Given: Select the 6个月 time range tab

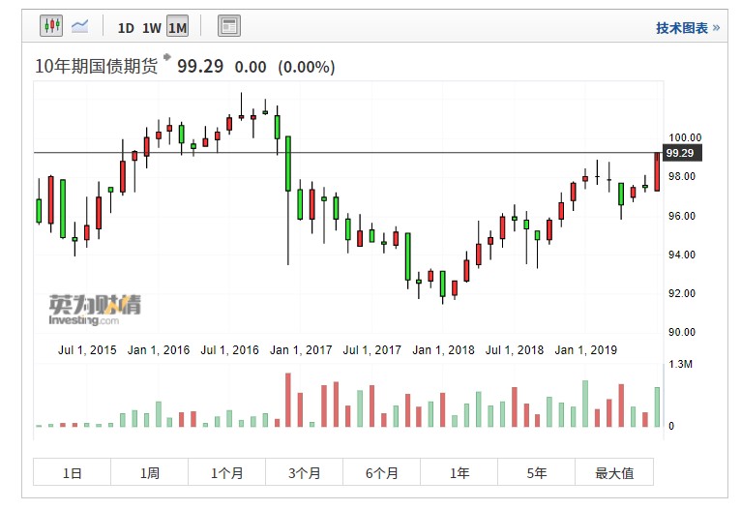Looking at the screenshot, I should (381, 472).
